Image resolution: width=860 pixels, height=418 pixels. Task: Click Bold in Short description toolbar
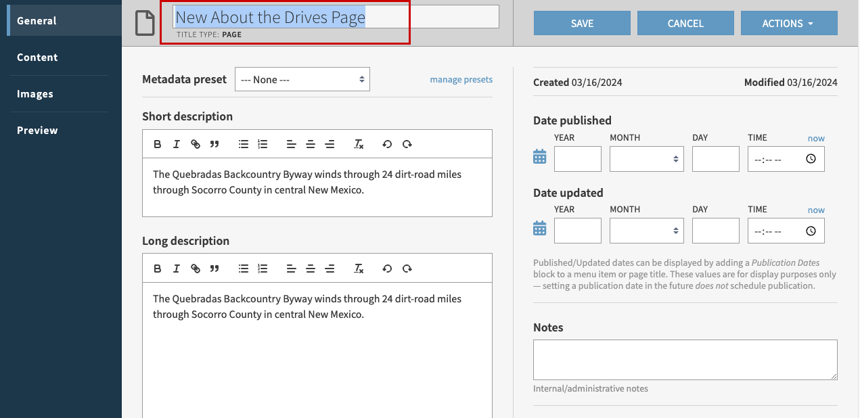(x=158, y=144)
